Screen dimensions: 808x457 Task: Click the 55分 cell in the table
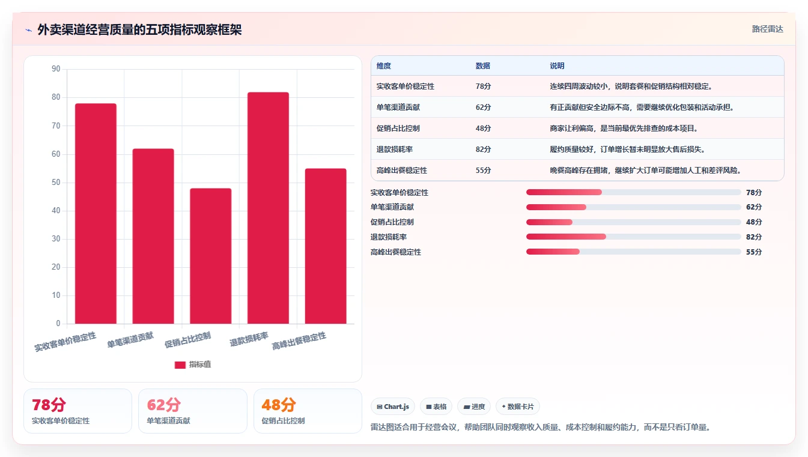coord(483,171)
